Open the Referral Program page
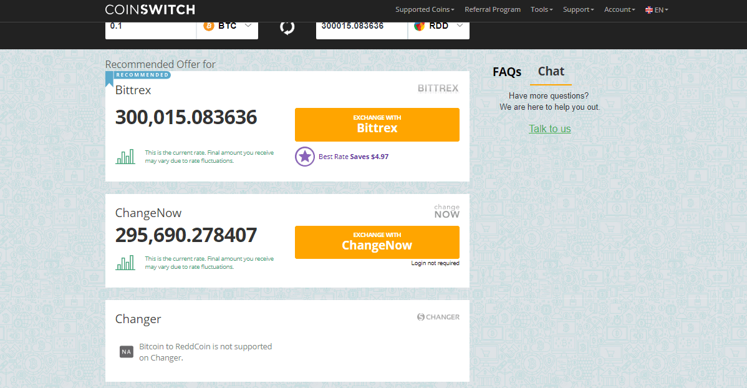747x388 pixels. point(493,9)
